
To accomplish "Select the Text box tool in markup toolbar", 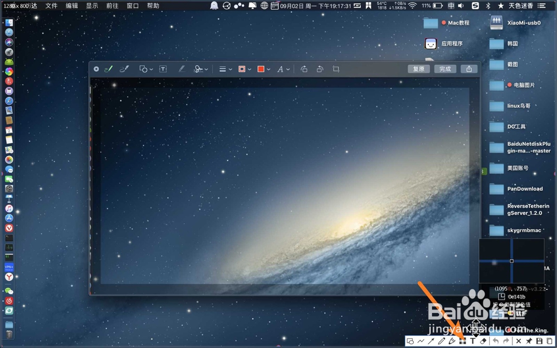I will [x=163, y=69].
